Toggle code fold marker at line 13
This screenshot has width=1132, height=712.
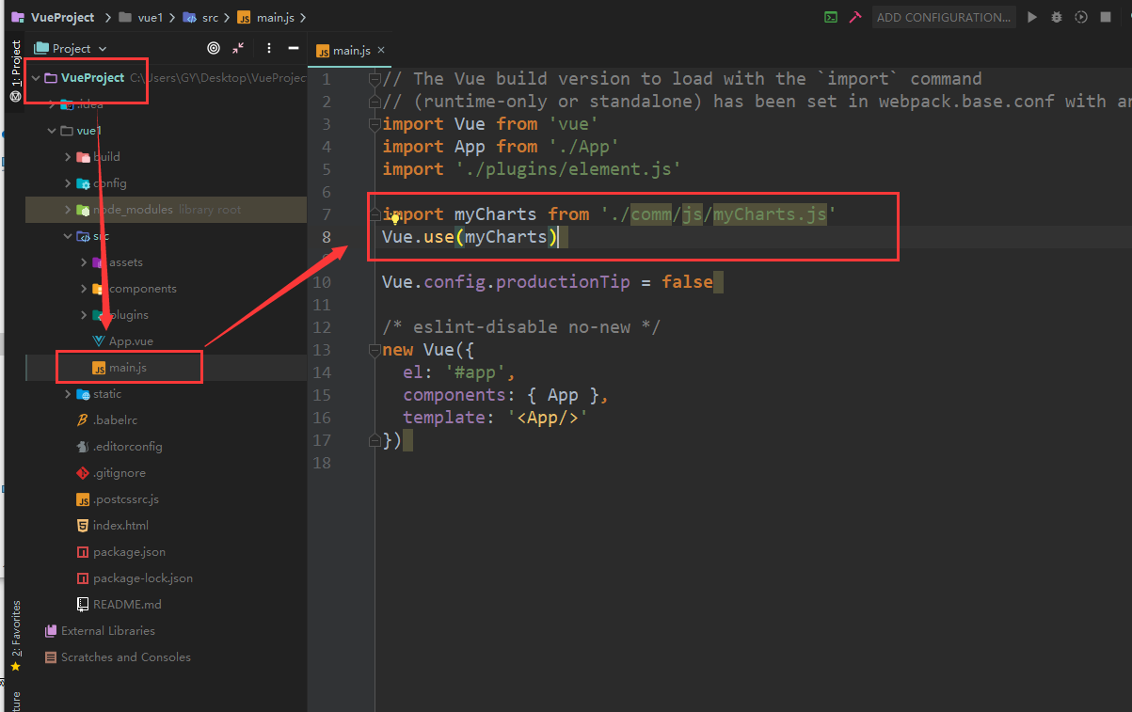click(x=375, y=350)
